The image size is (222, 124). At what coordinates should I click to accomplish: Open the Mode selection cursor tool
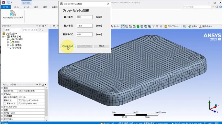[115, 26]
